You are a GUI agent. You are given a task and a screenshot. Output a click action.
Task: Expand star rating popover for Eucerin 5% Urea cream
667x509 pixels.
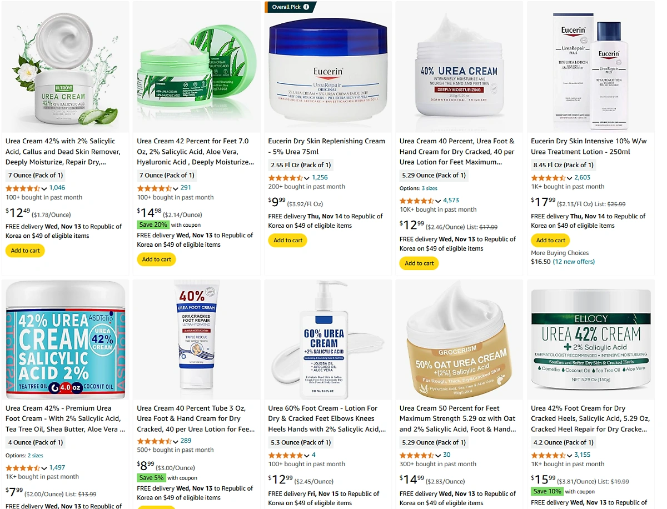[307, 178]
